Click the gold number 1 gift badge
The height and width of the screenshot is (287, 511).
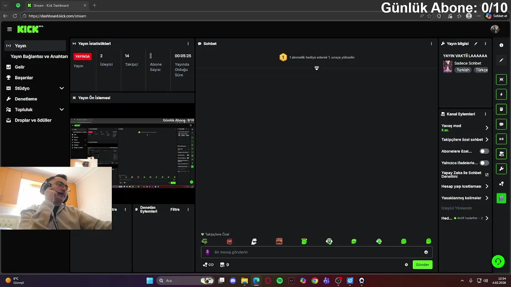coord(283,57)
